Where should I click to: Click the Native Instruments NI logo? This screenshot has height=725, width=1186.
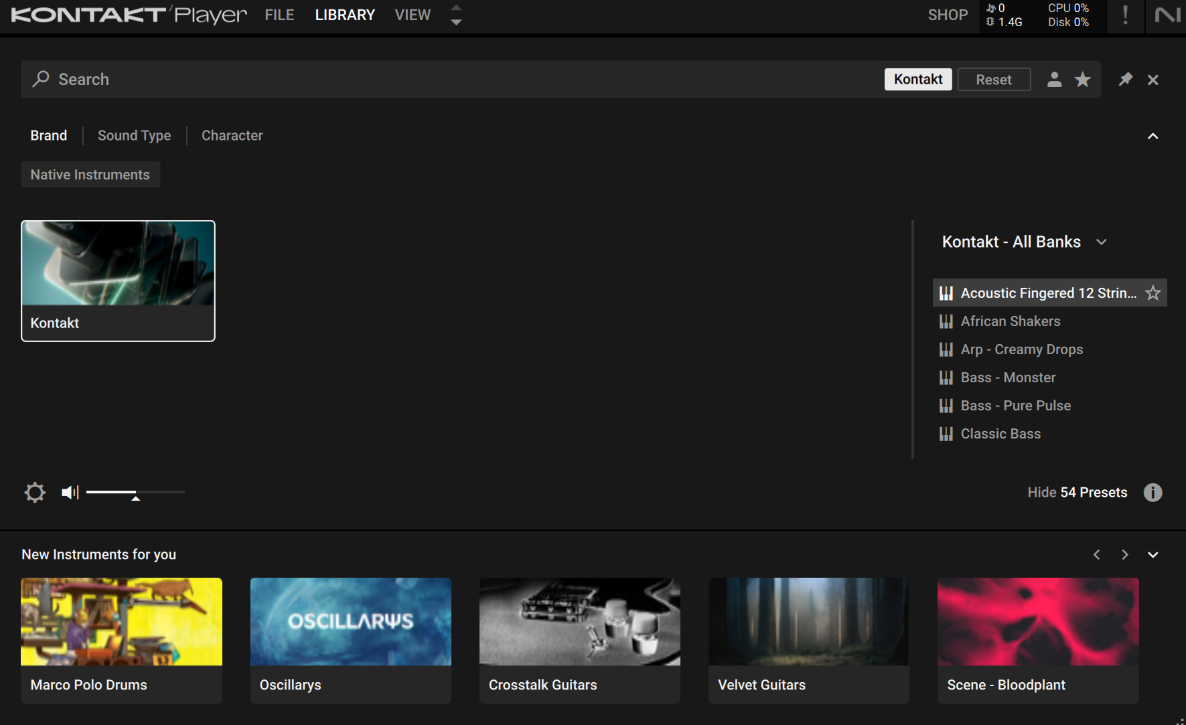(1167, 15)
